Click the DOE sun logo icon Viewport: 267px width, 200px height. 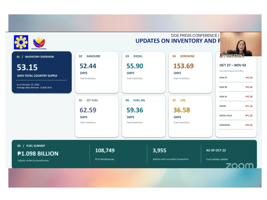point(21,42)
